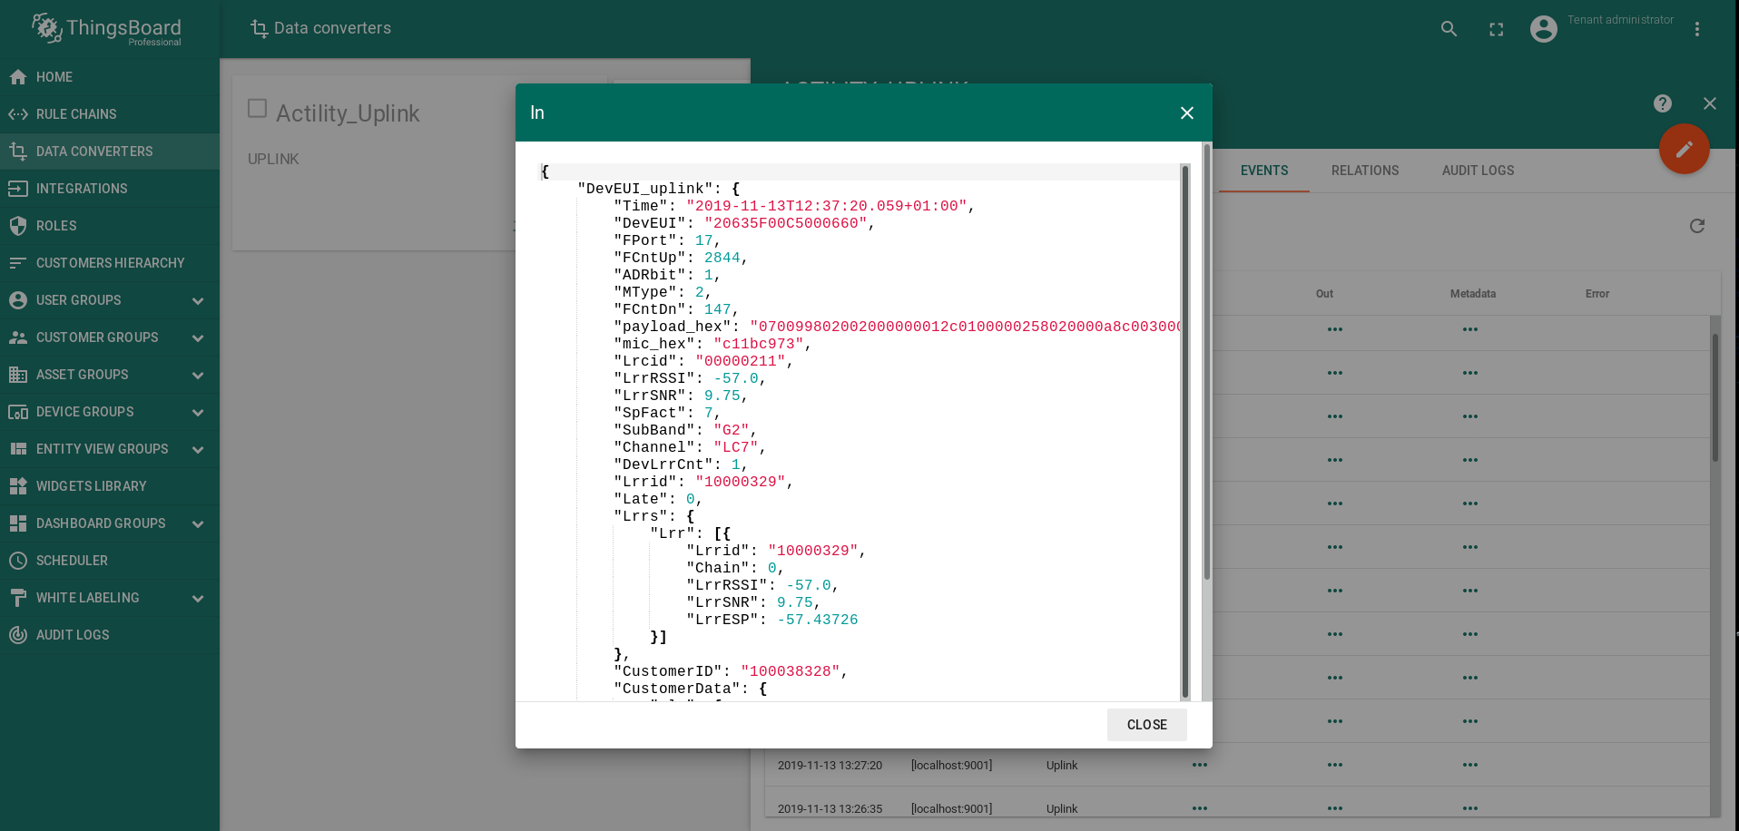
Task: Click the Dashboard Groups icon
Action: pyautogui.click(x=18, y=523)
